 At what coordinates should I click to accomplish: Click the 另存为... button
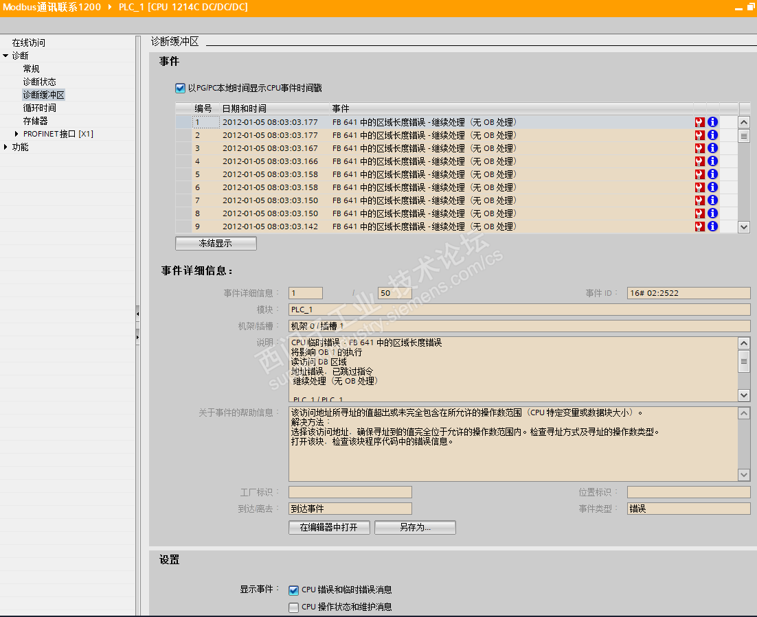[x=415, y=527]
